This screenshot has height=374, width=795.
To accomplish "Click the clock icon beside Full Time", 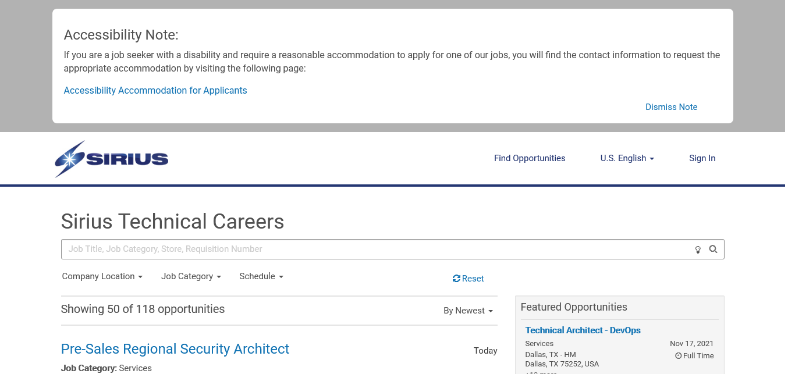I will coord(678,356).
